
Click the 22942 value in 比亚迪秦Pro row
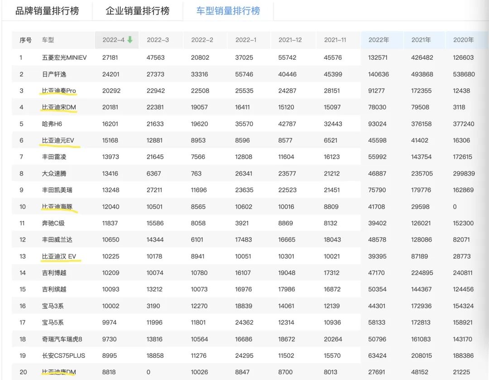[x=155, y=90]
